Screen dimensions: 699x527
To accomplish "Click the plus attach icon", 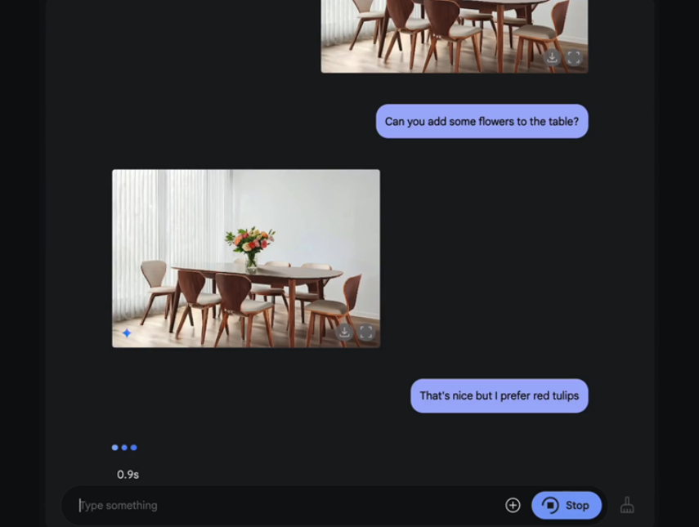I will [513, 505].
